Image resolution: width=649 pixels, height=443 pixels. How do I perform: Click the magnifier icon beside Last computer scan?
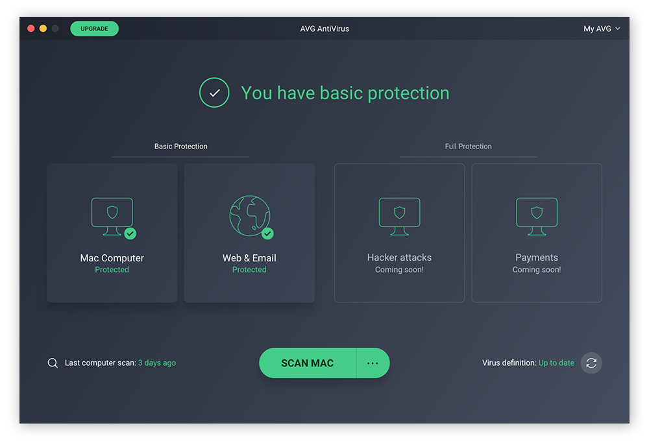click(x=53, y=363)
